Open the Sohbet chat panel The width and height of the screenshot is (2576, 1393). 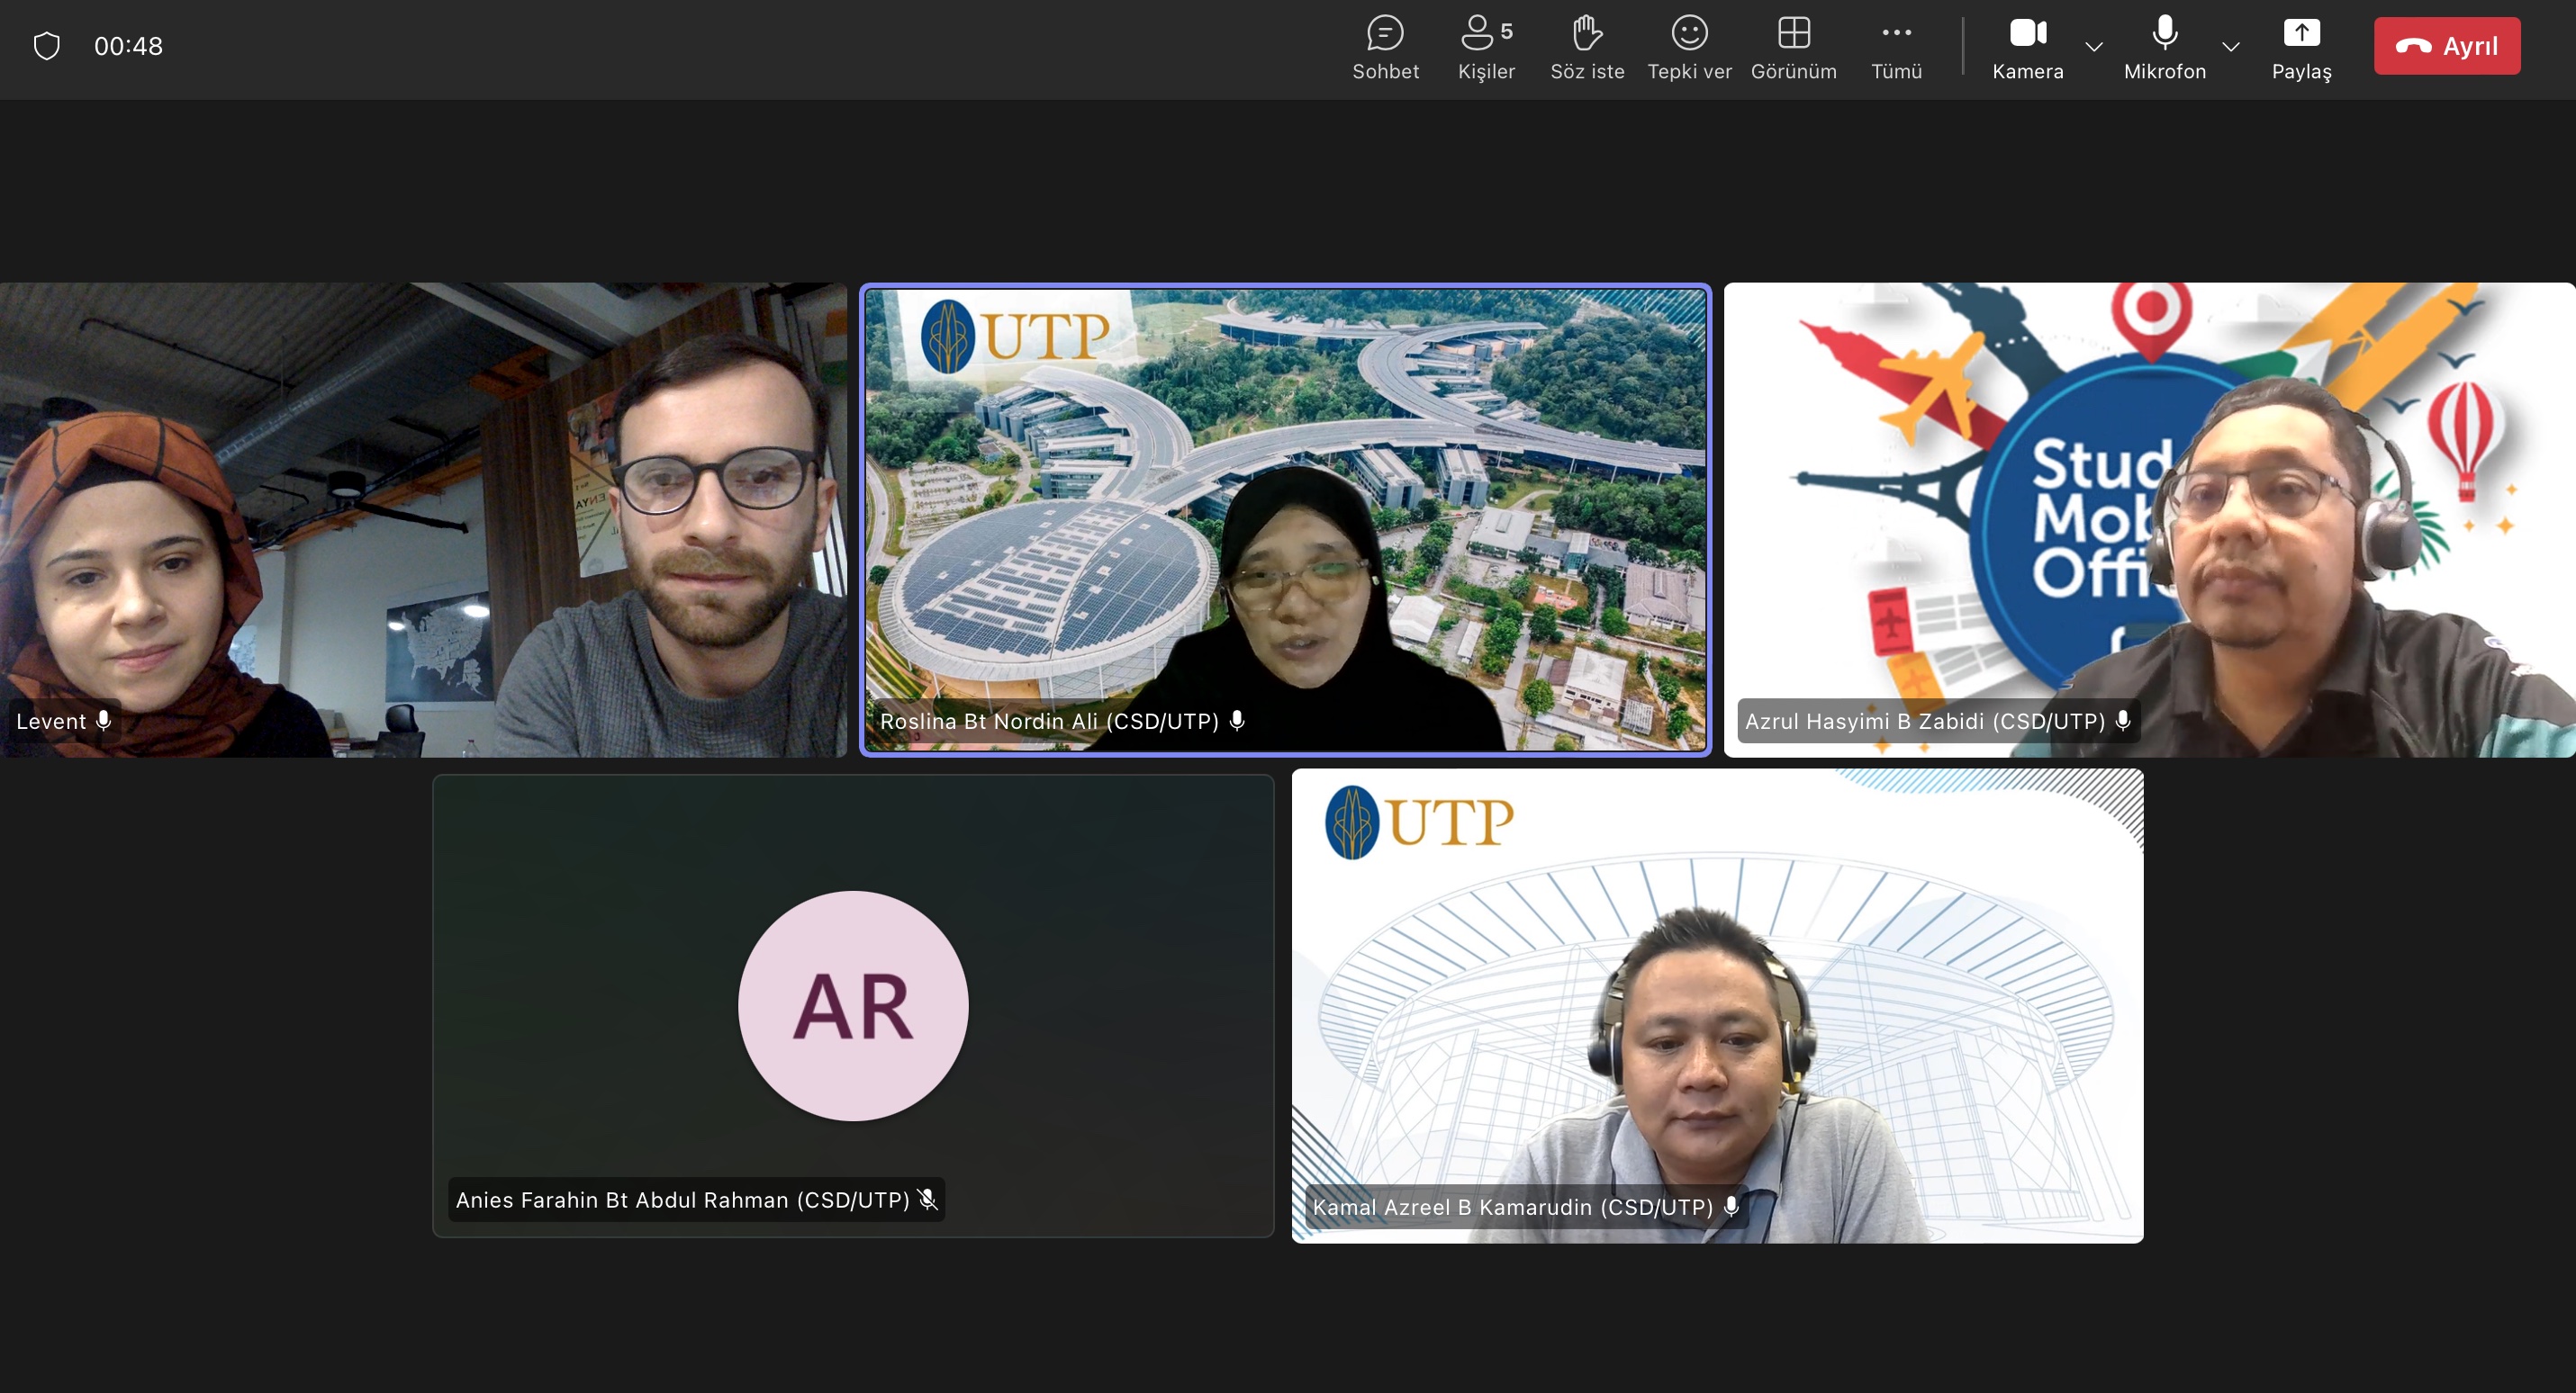(x=1385, y=47)
